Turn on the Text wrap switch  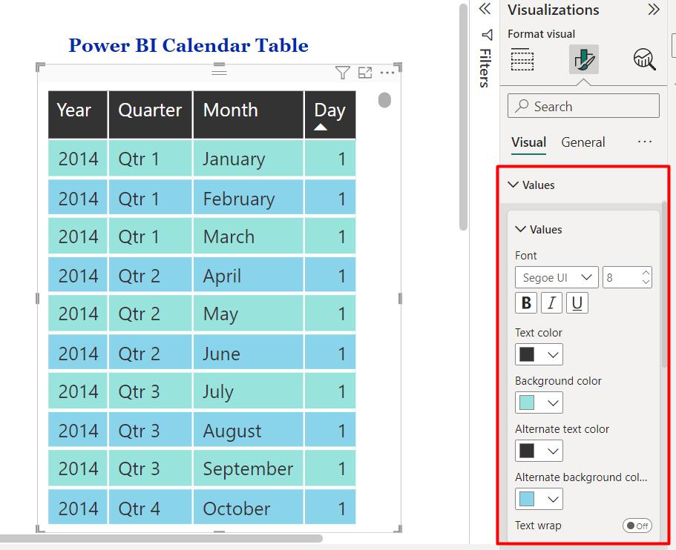(637, 526)
